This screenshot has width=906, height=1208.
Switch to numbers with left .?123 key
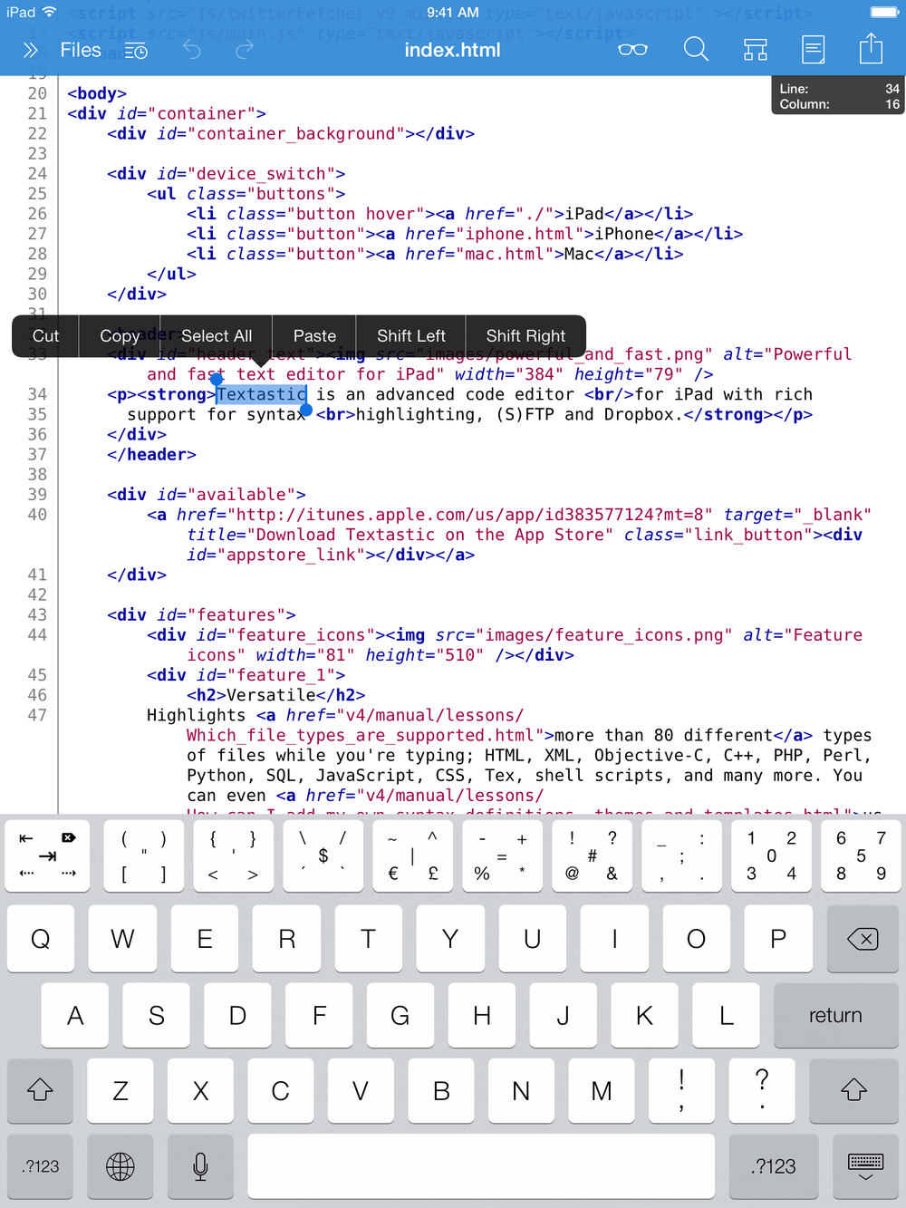pyautogui.click(x=42, y=1166)
